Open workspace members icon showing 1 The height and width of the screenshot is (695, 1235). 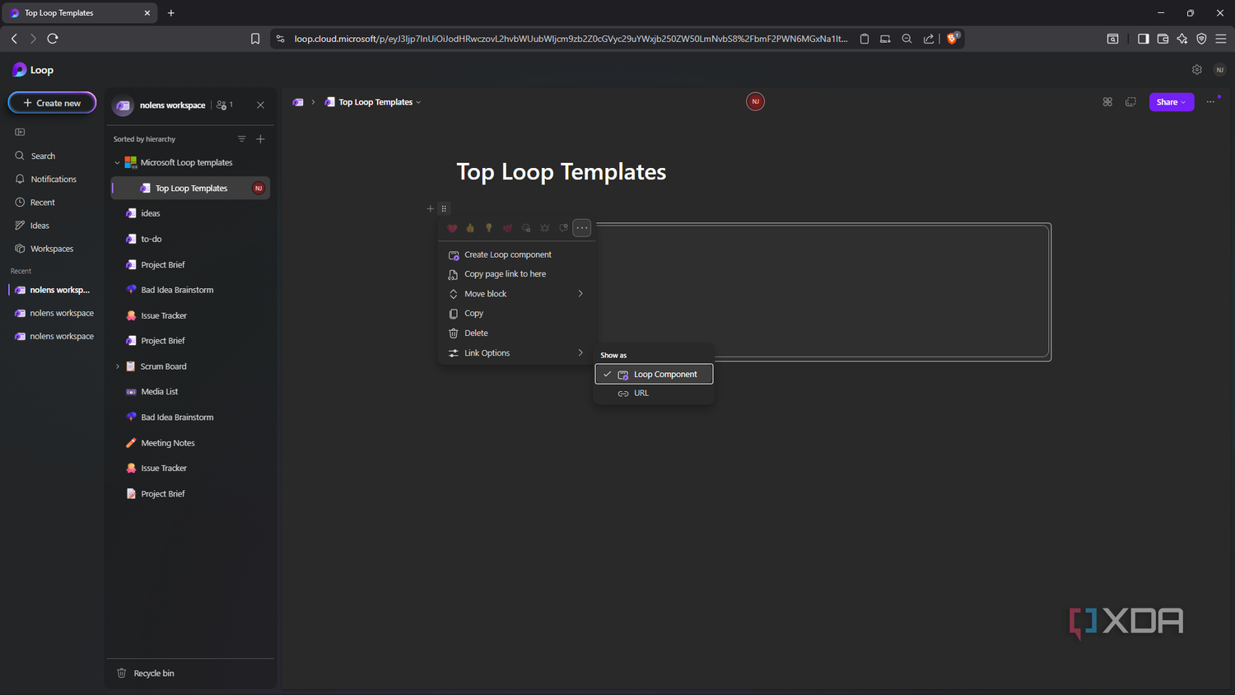click(x=224, y=105)
